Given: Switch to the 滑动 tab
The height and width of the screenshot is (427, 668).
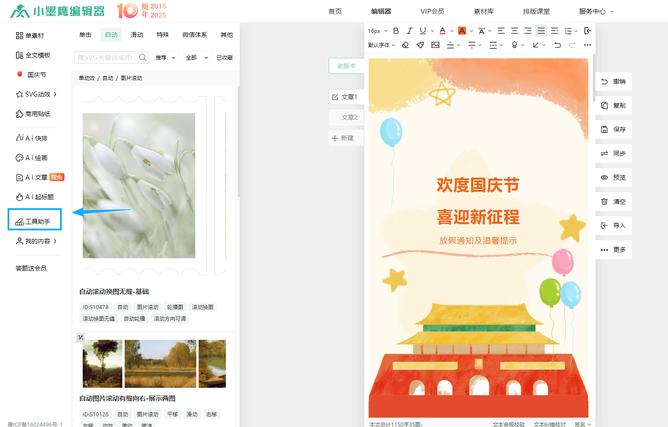Looking at the screenshot, I should [137, 35].
